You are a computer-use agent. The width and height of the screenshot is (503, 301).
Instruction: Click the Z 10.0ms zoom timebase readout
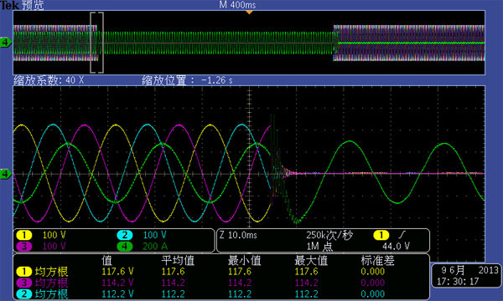[x=238, y=236]
